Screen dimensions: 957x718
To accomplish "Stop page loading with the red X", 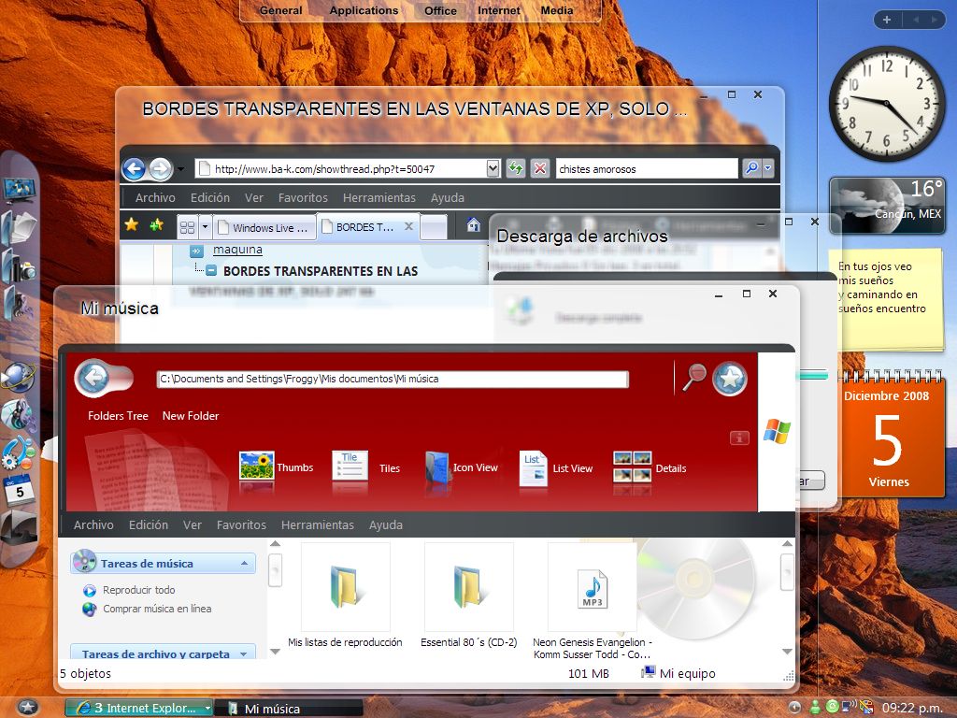I will 540,168.
